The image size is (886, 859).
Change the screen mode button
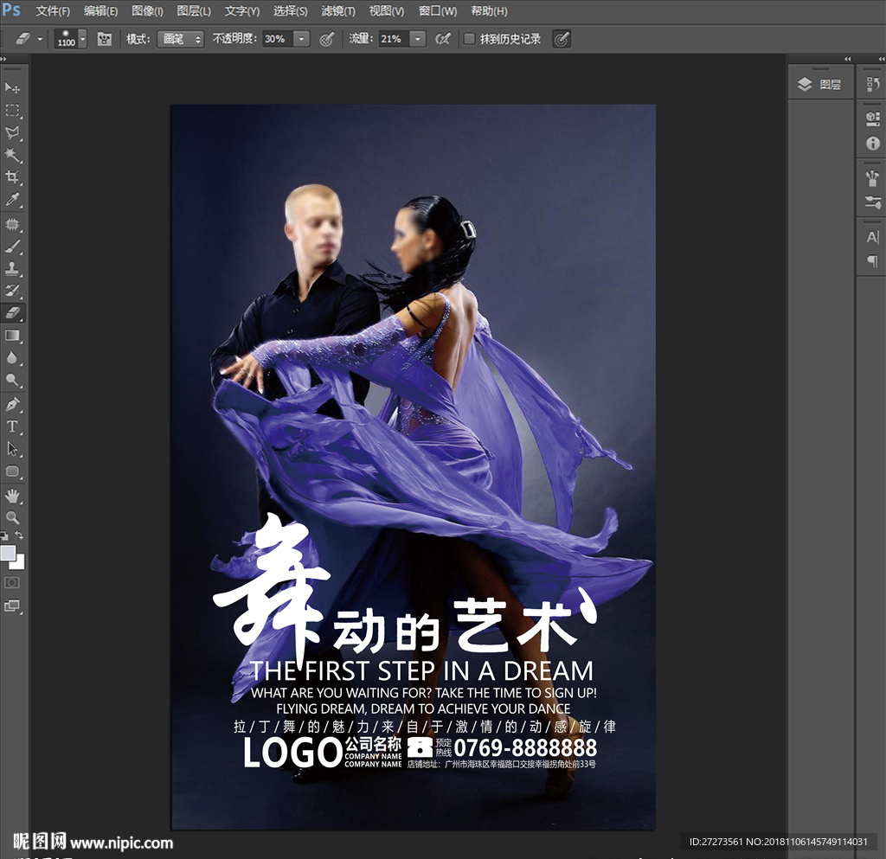click(x=12, y=606)
